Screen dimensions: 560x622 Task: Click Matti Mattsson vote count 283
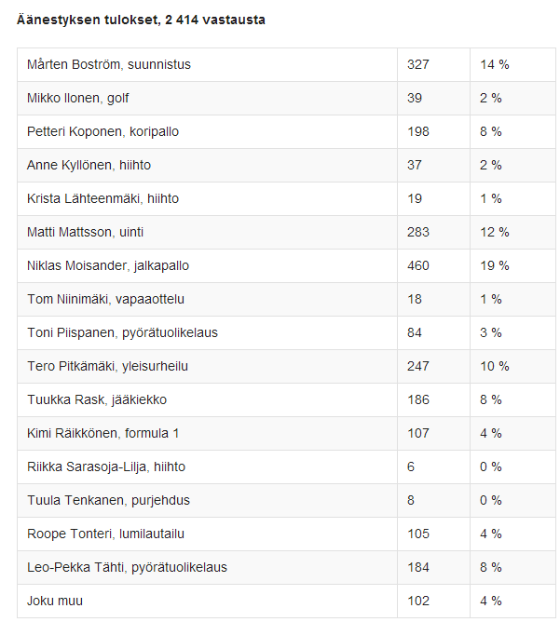418,232
